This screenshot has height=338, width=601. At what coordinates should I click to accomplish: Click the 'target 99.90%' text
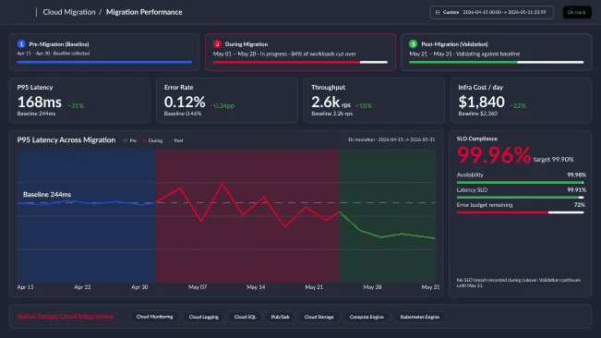[x=554, y=160]
